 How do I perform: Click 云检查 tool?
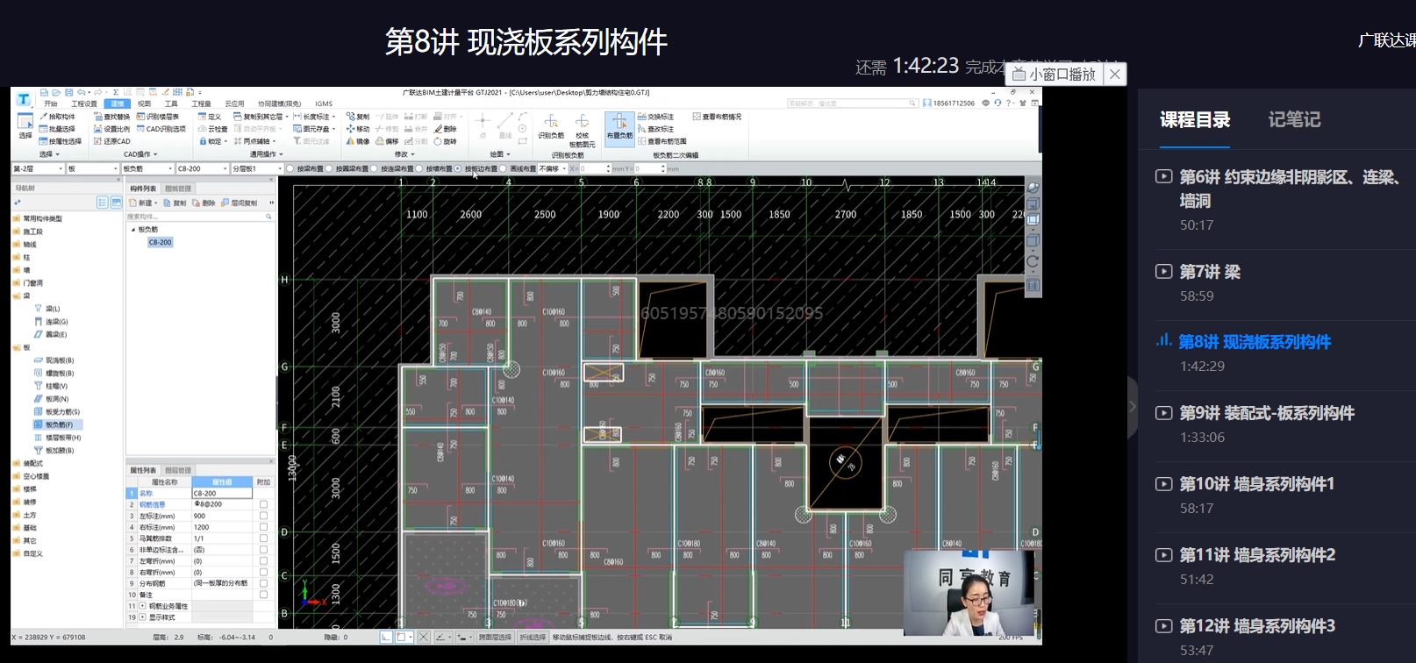pos(213,129)
